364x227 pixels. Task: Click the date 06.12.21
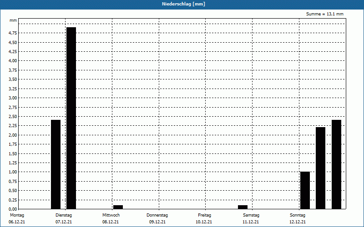[x=17, y=222]
